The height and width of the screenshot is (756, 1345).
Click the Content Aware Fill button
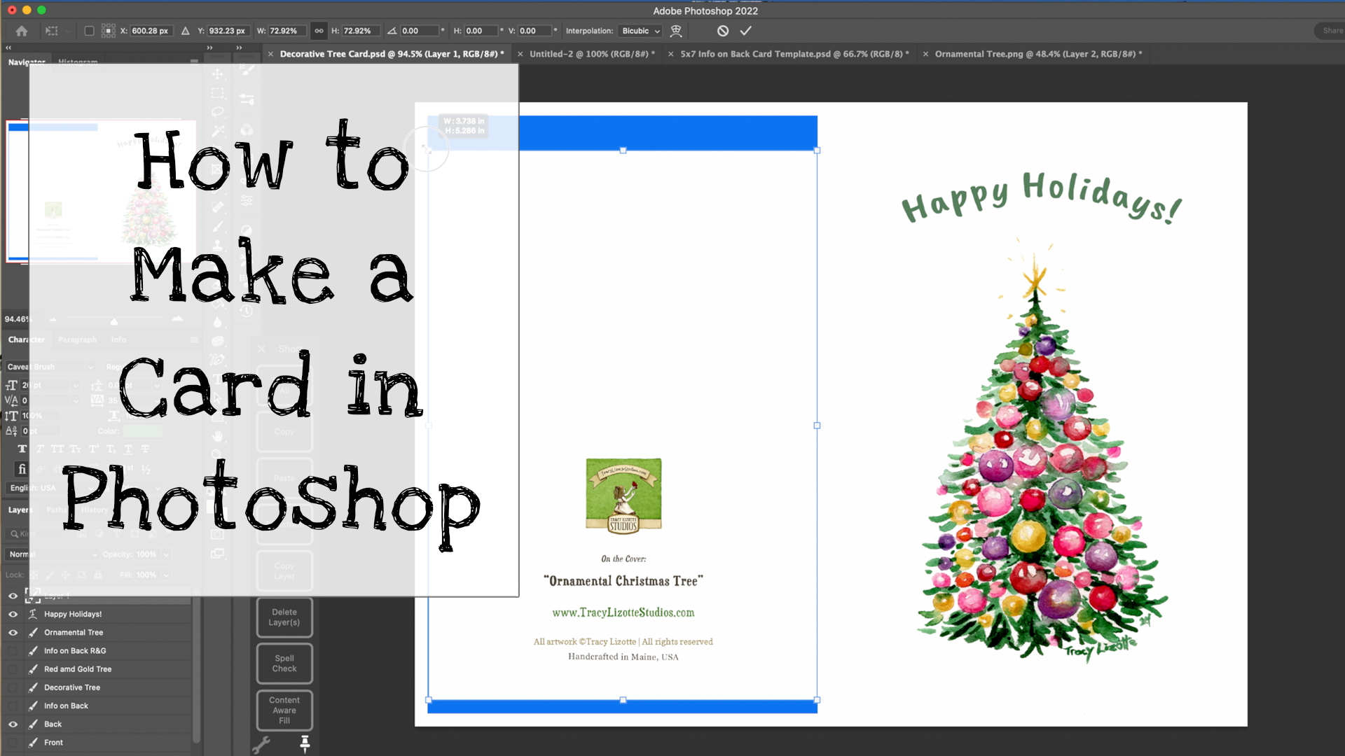pyautogui.click(x=284, y=710)
